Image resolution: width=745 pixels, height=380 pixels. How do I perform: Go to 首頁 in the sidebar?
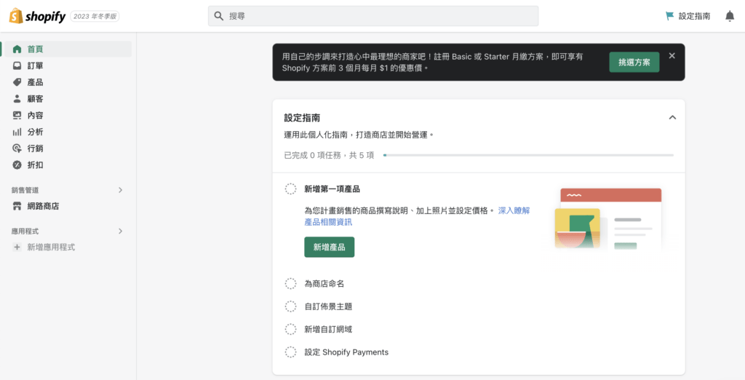(66, 49)
